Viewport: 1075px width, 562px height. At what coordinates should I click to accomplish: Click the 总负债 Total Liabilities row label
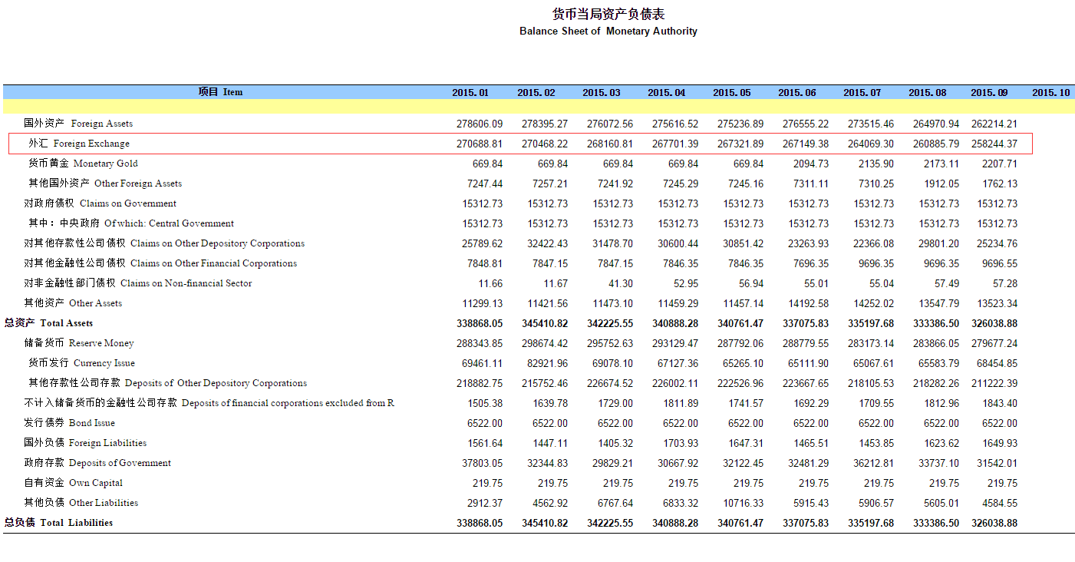coord(59,523)
